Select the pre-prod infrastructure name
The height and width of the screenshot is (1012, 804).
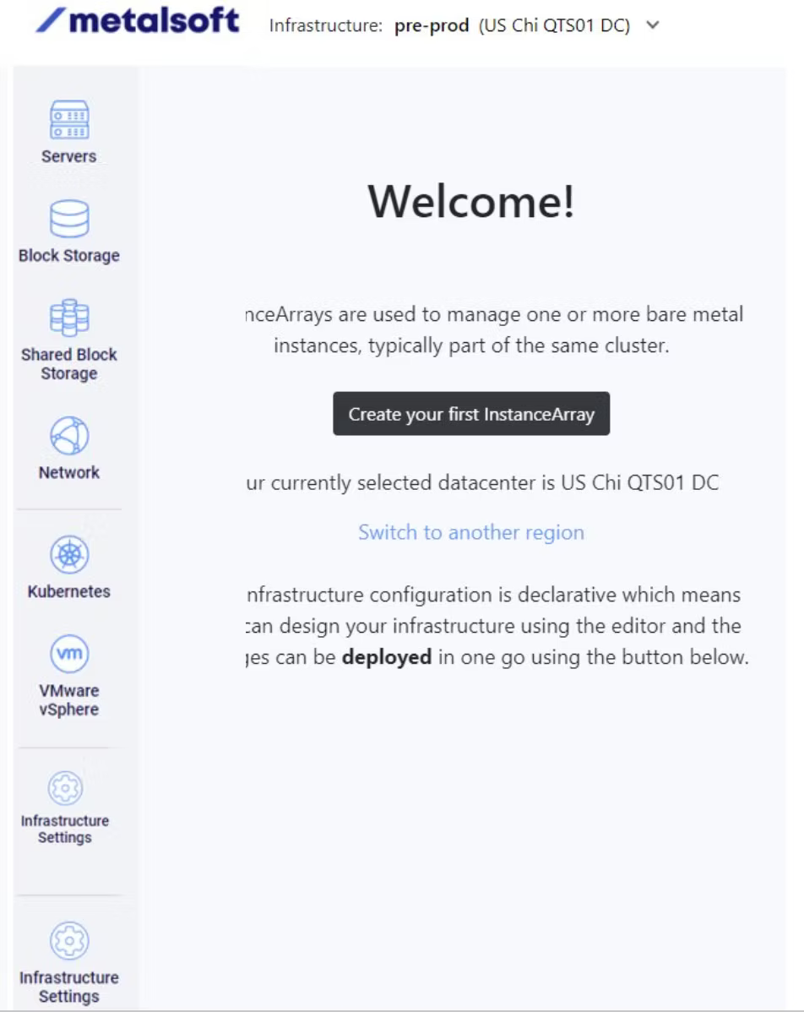[x=432, y=25]
